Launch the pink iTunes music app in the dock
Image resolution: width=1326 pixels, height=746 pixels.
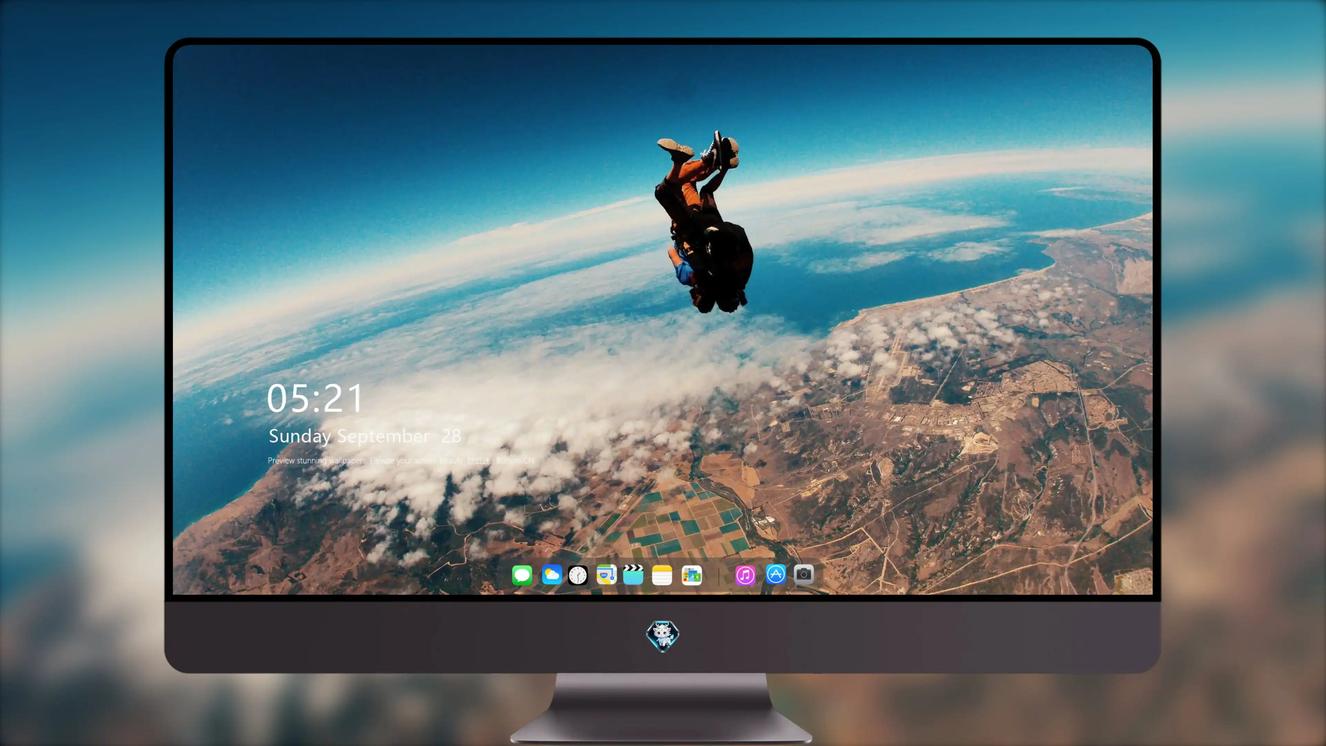click(x=746, y=575)
